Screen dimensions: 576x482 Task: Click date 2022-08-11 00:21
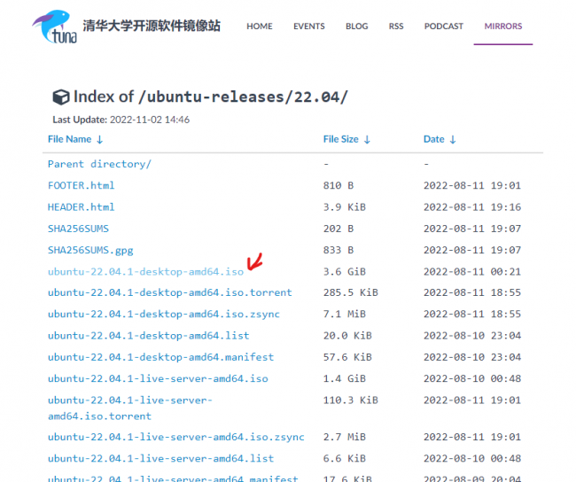472,271
